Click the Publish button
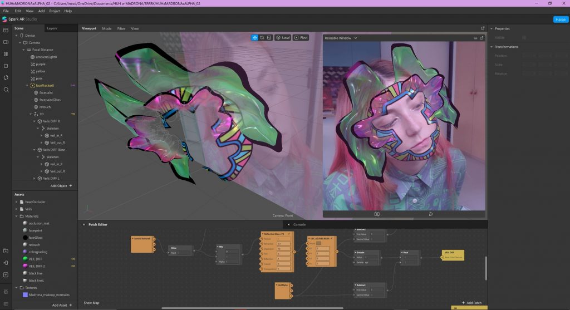Image resolution: width=570 pixels, height=310 pixels. [561, 19]
